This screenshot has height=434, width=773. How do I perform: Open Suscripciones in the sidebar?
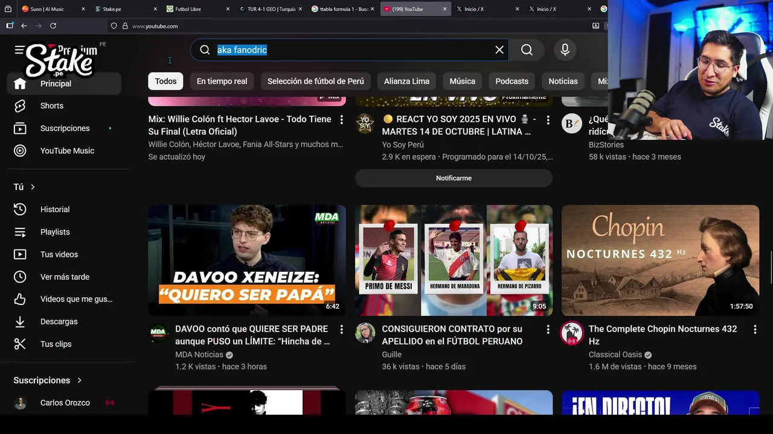(64, 128)
